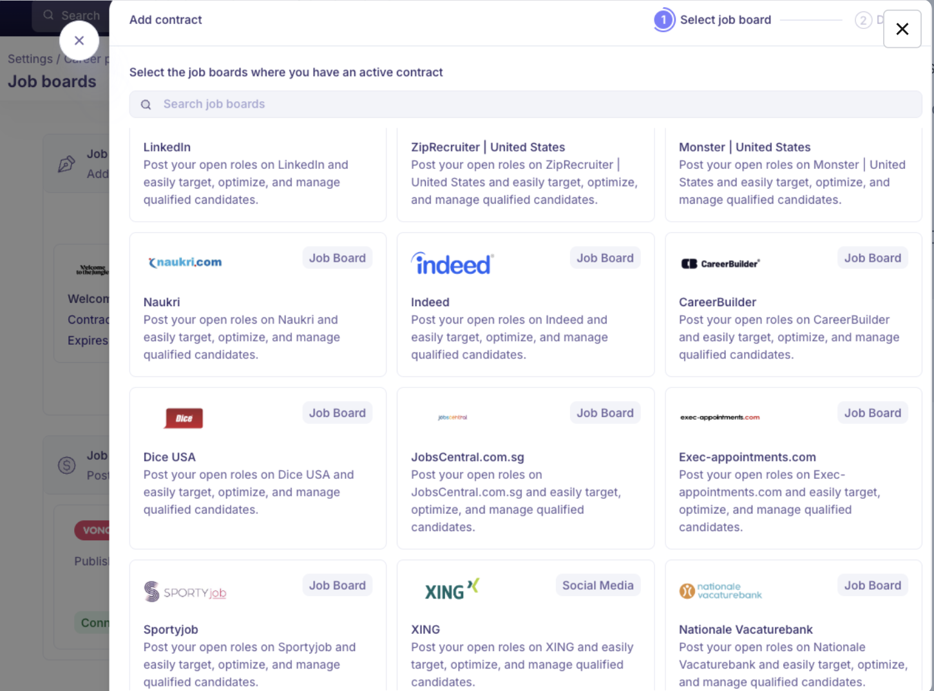Click the exec-appointments.com logo
This screenshot has height=691, width=934.
[720, 418]
